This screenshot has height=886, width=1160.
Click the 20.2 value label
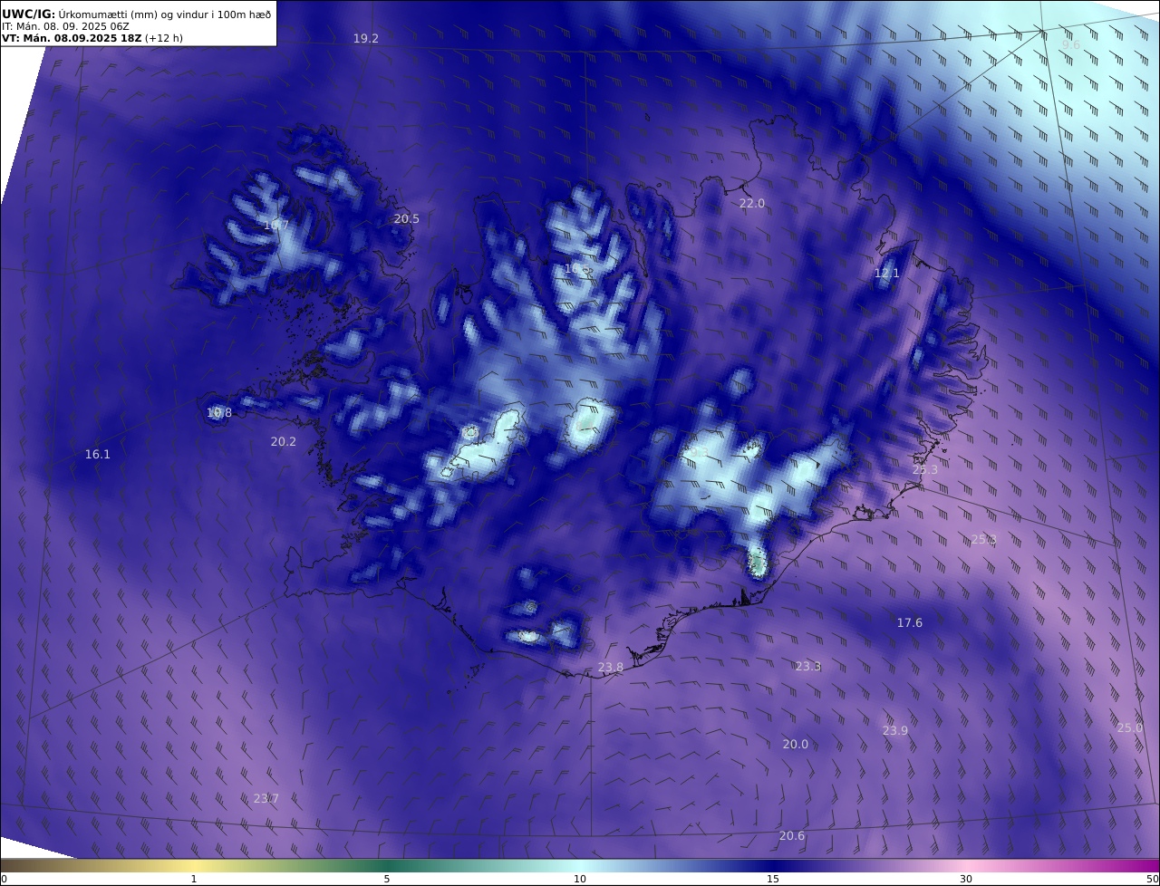tap(284, 441)
